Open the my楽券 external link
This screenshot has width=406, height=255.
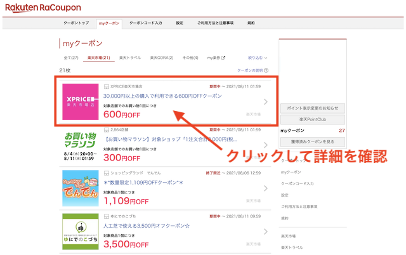click(216, 58)
